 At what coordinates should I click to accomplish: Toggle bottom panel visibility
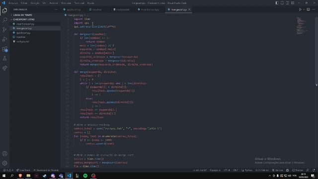click(x=282, y=3)
